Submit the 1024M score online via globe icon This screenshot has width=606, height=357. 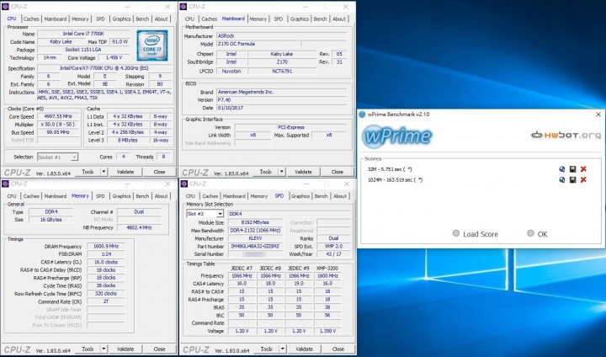(562, 179)
